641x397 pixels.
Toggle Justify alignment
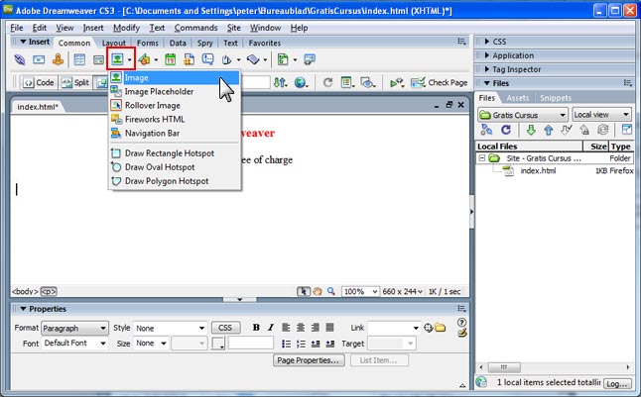pos(329,328)
